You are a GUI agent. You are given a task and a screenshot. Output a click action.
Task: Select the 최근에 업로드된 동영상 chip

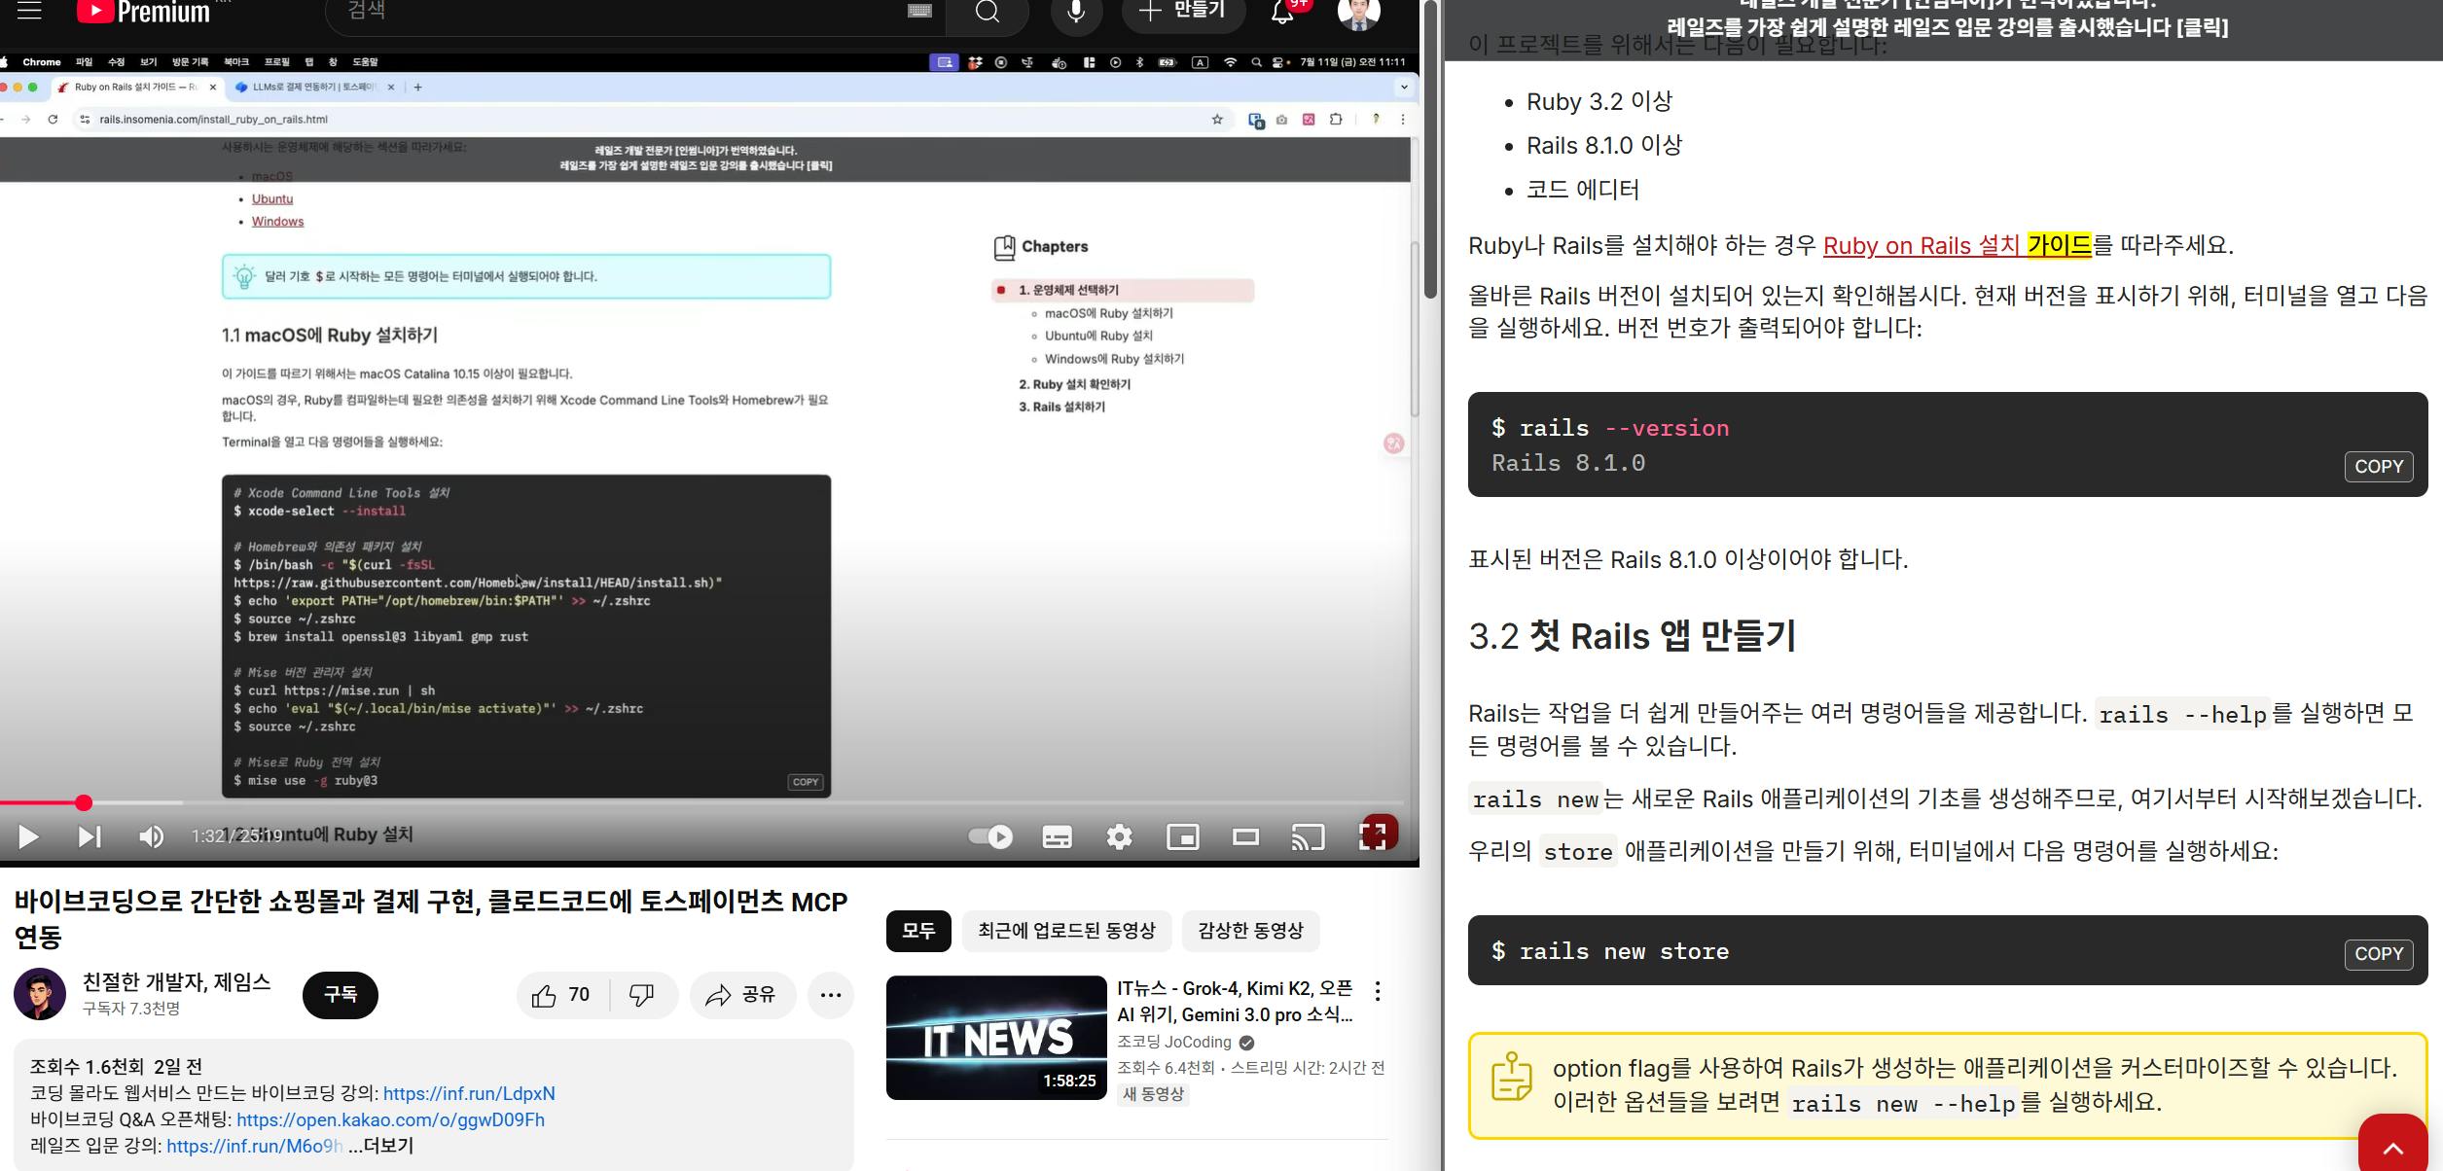(x=1066, y=931)
